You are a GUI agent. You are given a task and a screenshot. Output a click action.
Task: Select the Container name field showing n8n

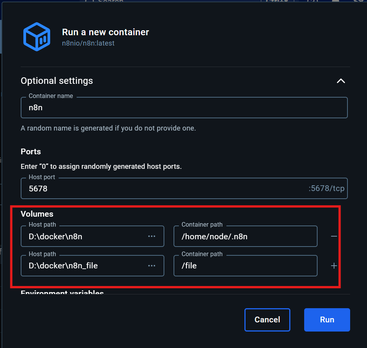tap(184, 108)
